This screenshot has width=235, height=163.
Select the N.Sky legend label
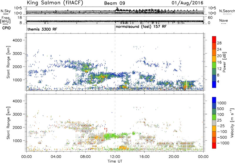(6, 11)
